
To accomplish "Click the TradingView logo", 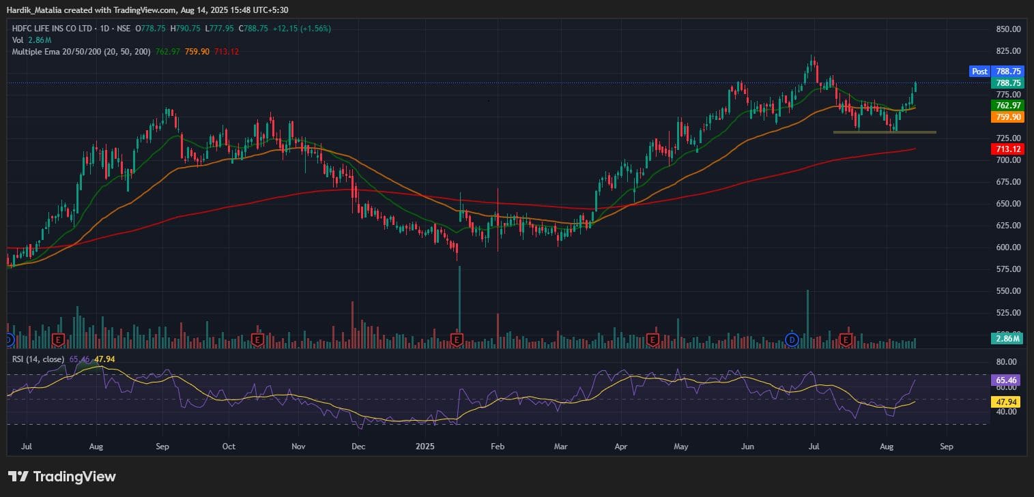I will (x=62, y=477).
